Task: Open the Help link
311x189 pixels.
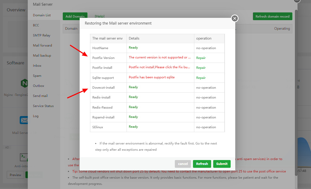Action: 99,16
